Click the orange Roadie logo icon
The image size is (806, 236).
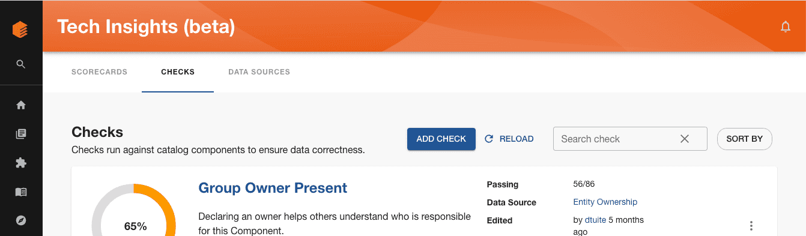(20, 29)
